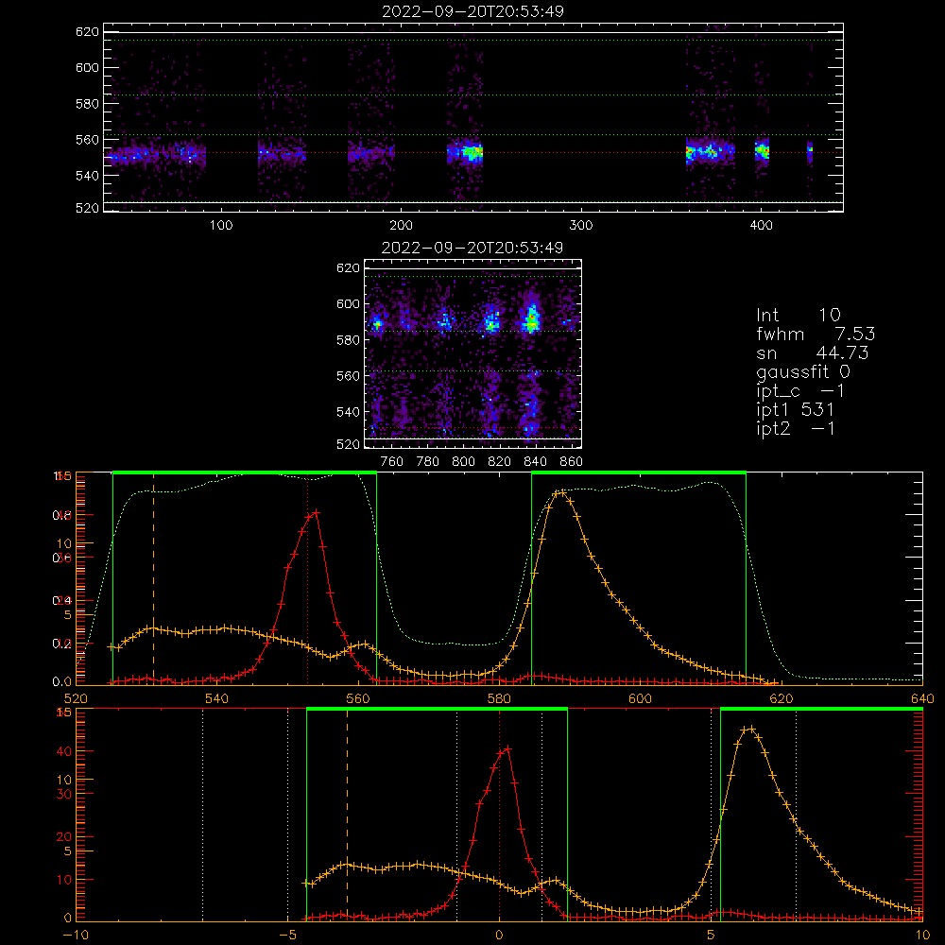Viewport: 945px width, 945px height.
Task: Click the red '40' y-axis label of bottom plot
Action: (64, 751)
